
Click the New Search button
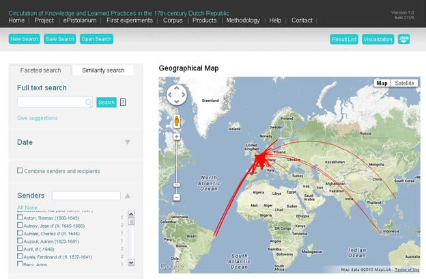point(24,39)
